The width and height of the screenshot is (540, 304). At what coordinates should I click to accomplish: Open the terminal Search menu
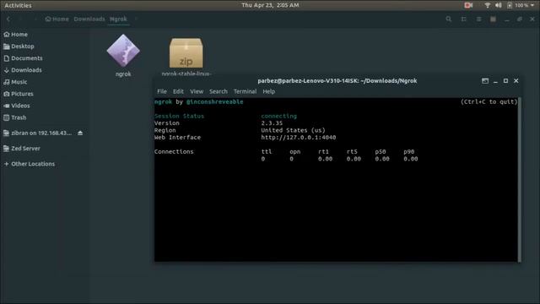click(x=219, y=91)
